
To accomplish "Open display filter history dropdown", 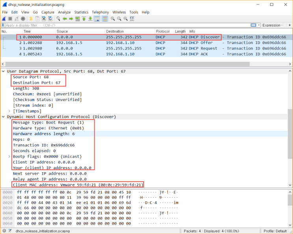I will [259, 25].
